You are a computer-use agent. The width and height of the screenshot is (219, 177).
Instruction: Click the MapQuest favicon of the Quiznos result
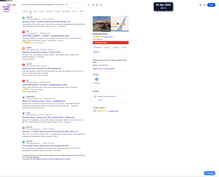[x=24, y=128]
